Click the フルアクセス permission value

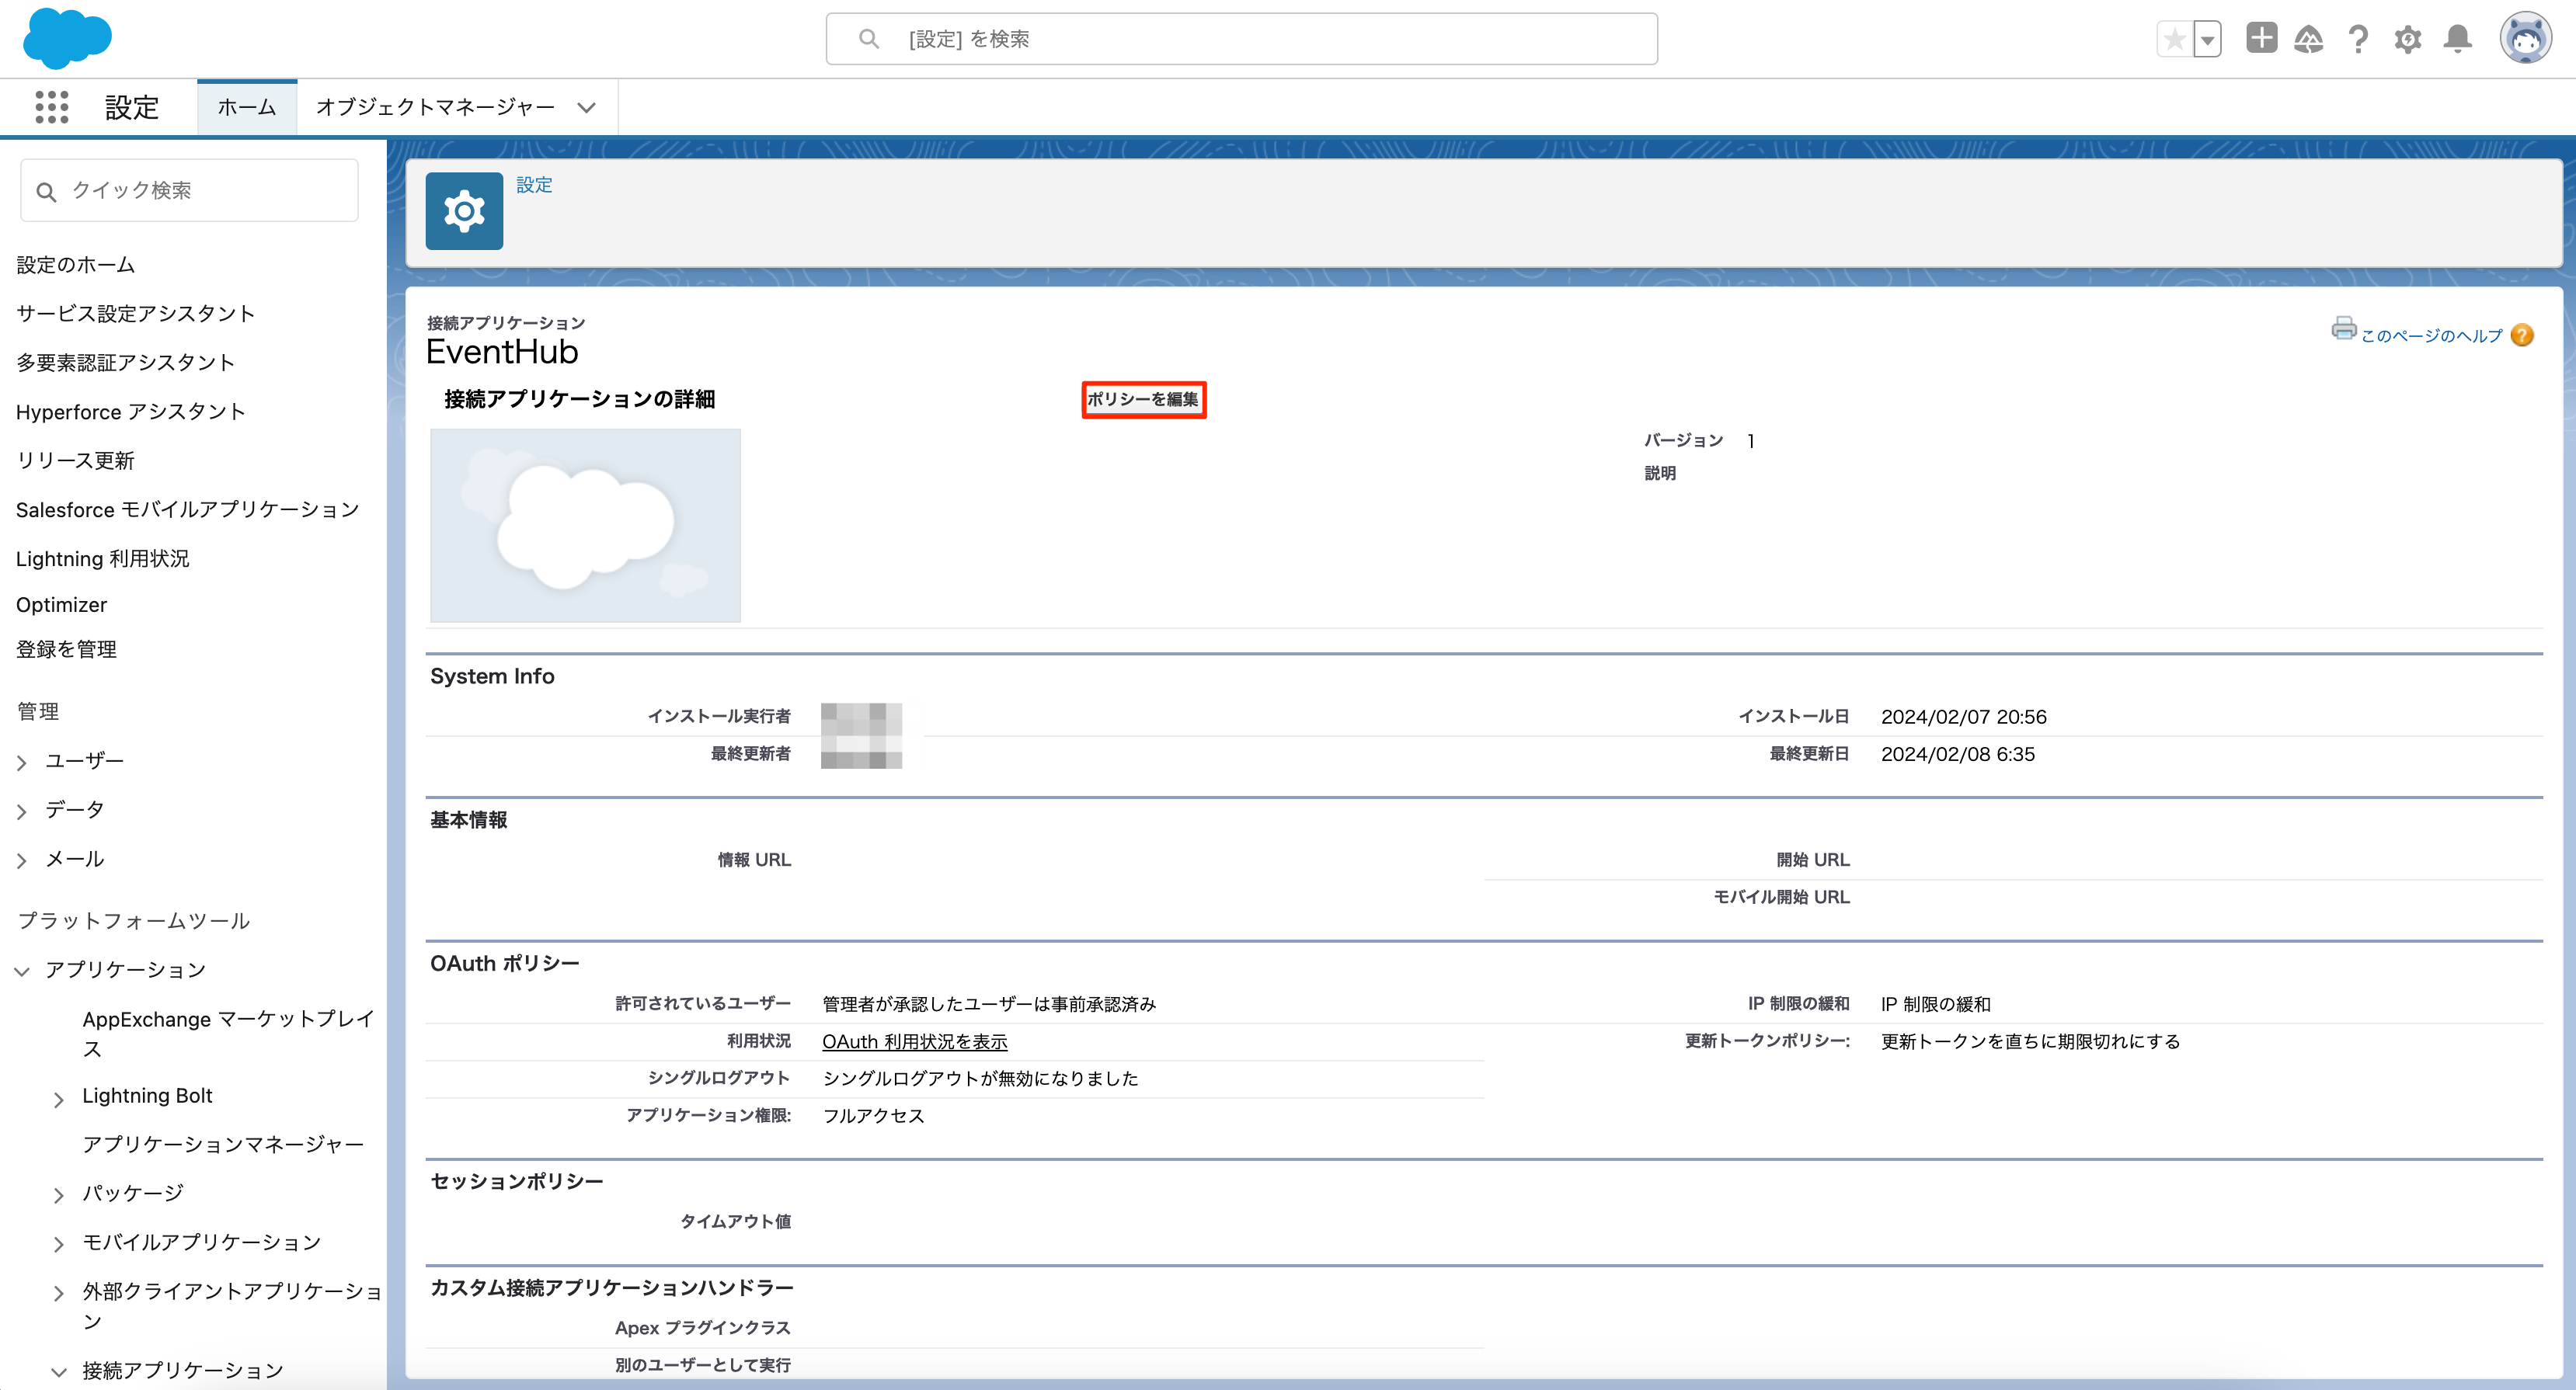click(x=873, y=1116)
